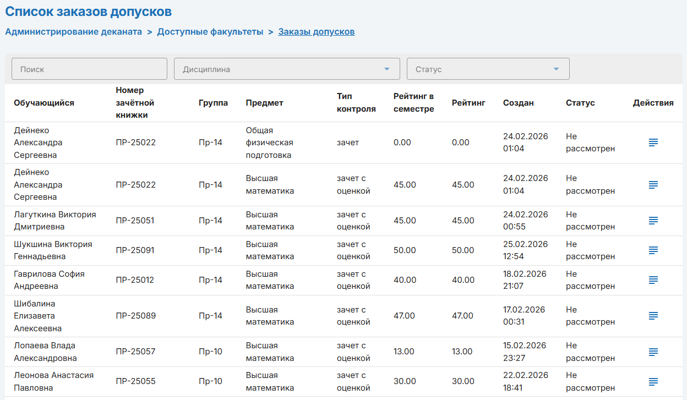
Task: Click the Номер зачётной книжки header
Action: 135,103
